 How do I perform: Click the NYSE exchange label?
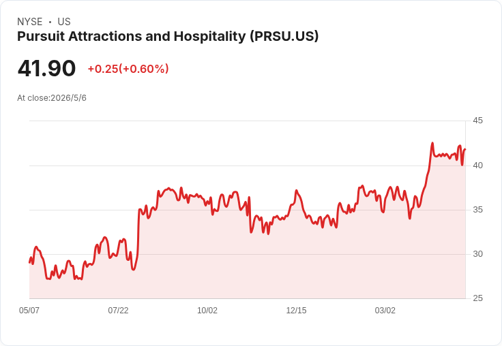coord(30,22)
